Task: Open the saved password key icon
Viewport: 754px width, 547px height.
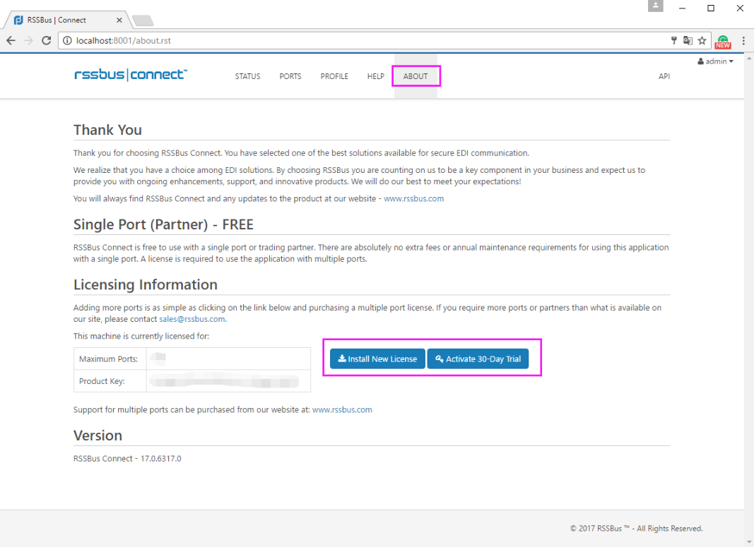Action: click(x=673, y=41)
